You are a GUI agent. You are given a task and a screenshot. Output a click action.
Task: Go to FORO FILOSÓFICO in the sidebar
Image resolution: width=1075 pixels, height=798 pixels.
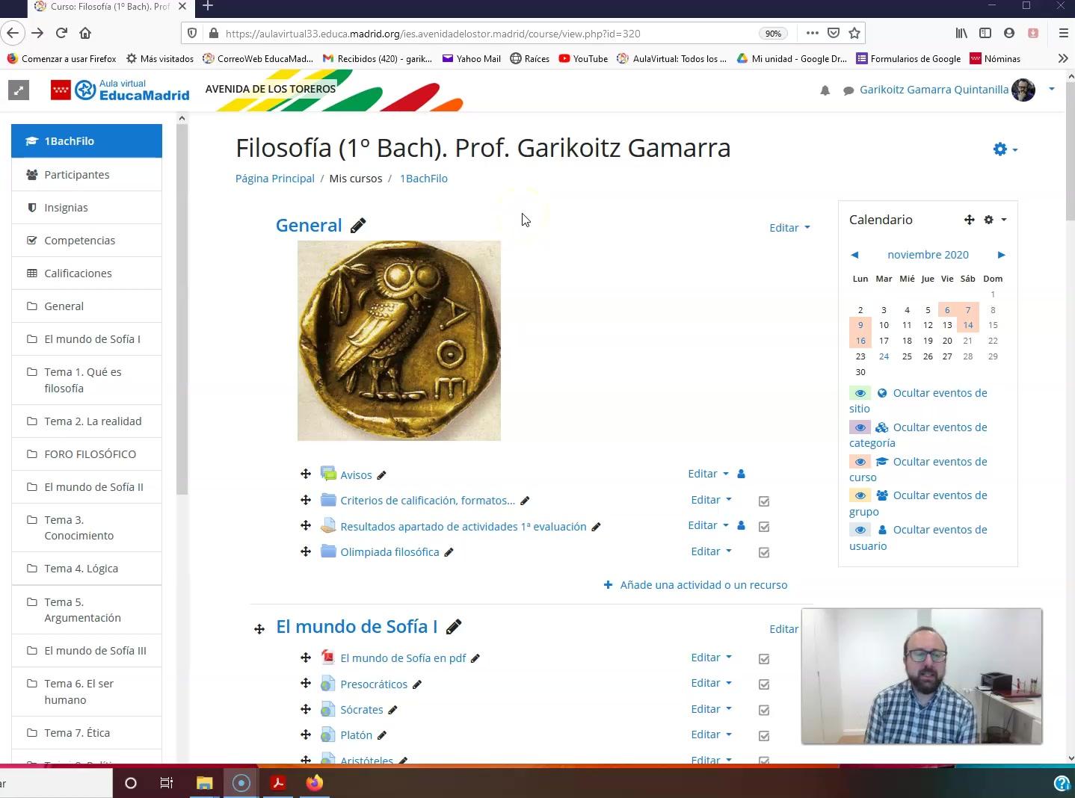click(87, 454)
